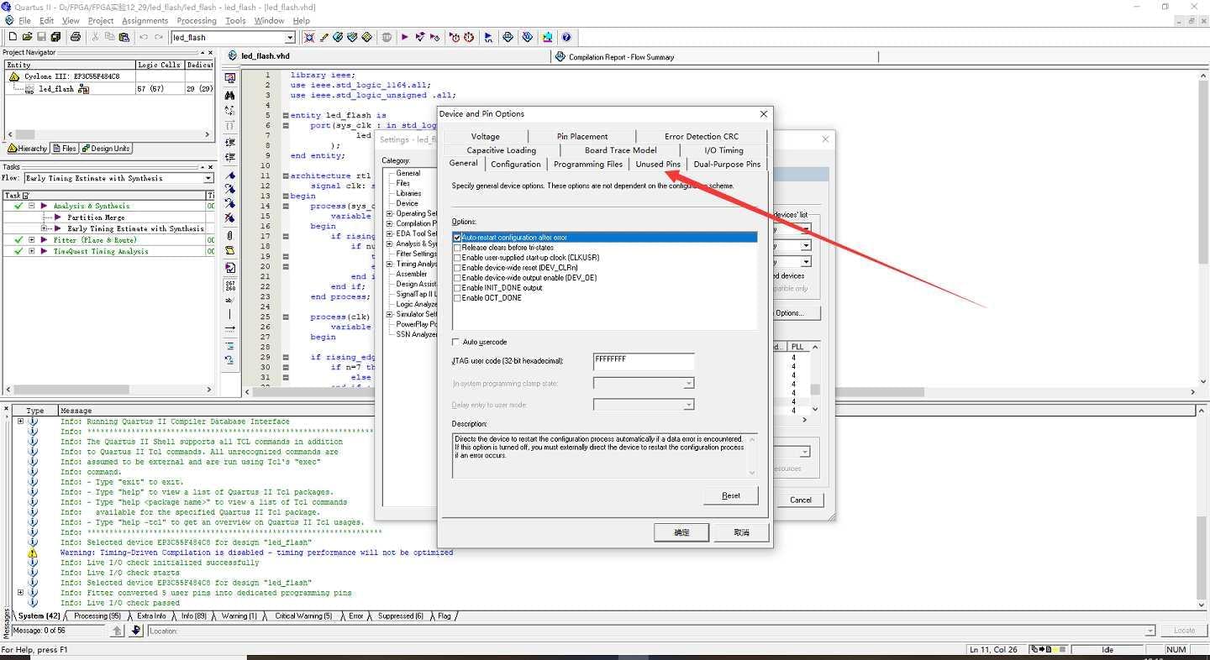Toggle line numbers with the 267/268 icon
Image resolution: width=1210 pixels, height=660 pixels.
pyautogui.click(x=229, y=285)
